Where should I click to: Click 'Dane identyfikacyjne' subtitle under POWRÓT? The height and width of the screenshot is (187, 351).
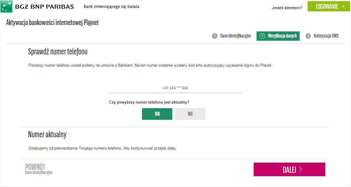(38, 172)
